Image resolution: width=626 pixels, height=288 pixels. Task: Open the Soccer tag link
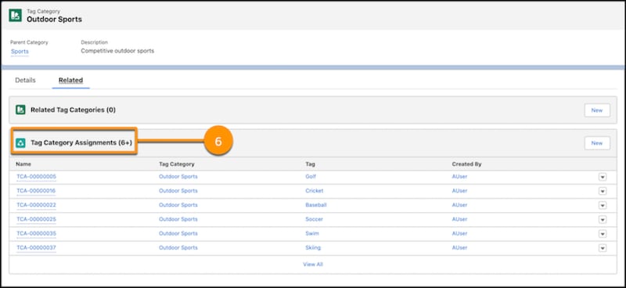click(315, 219)
